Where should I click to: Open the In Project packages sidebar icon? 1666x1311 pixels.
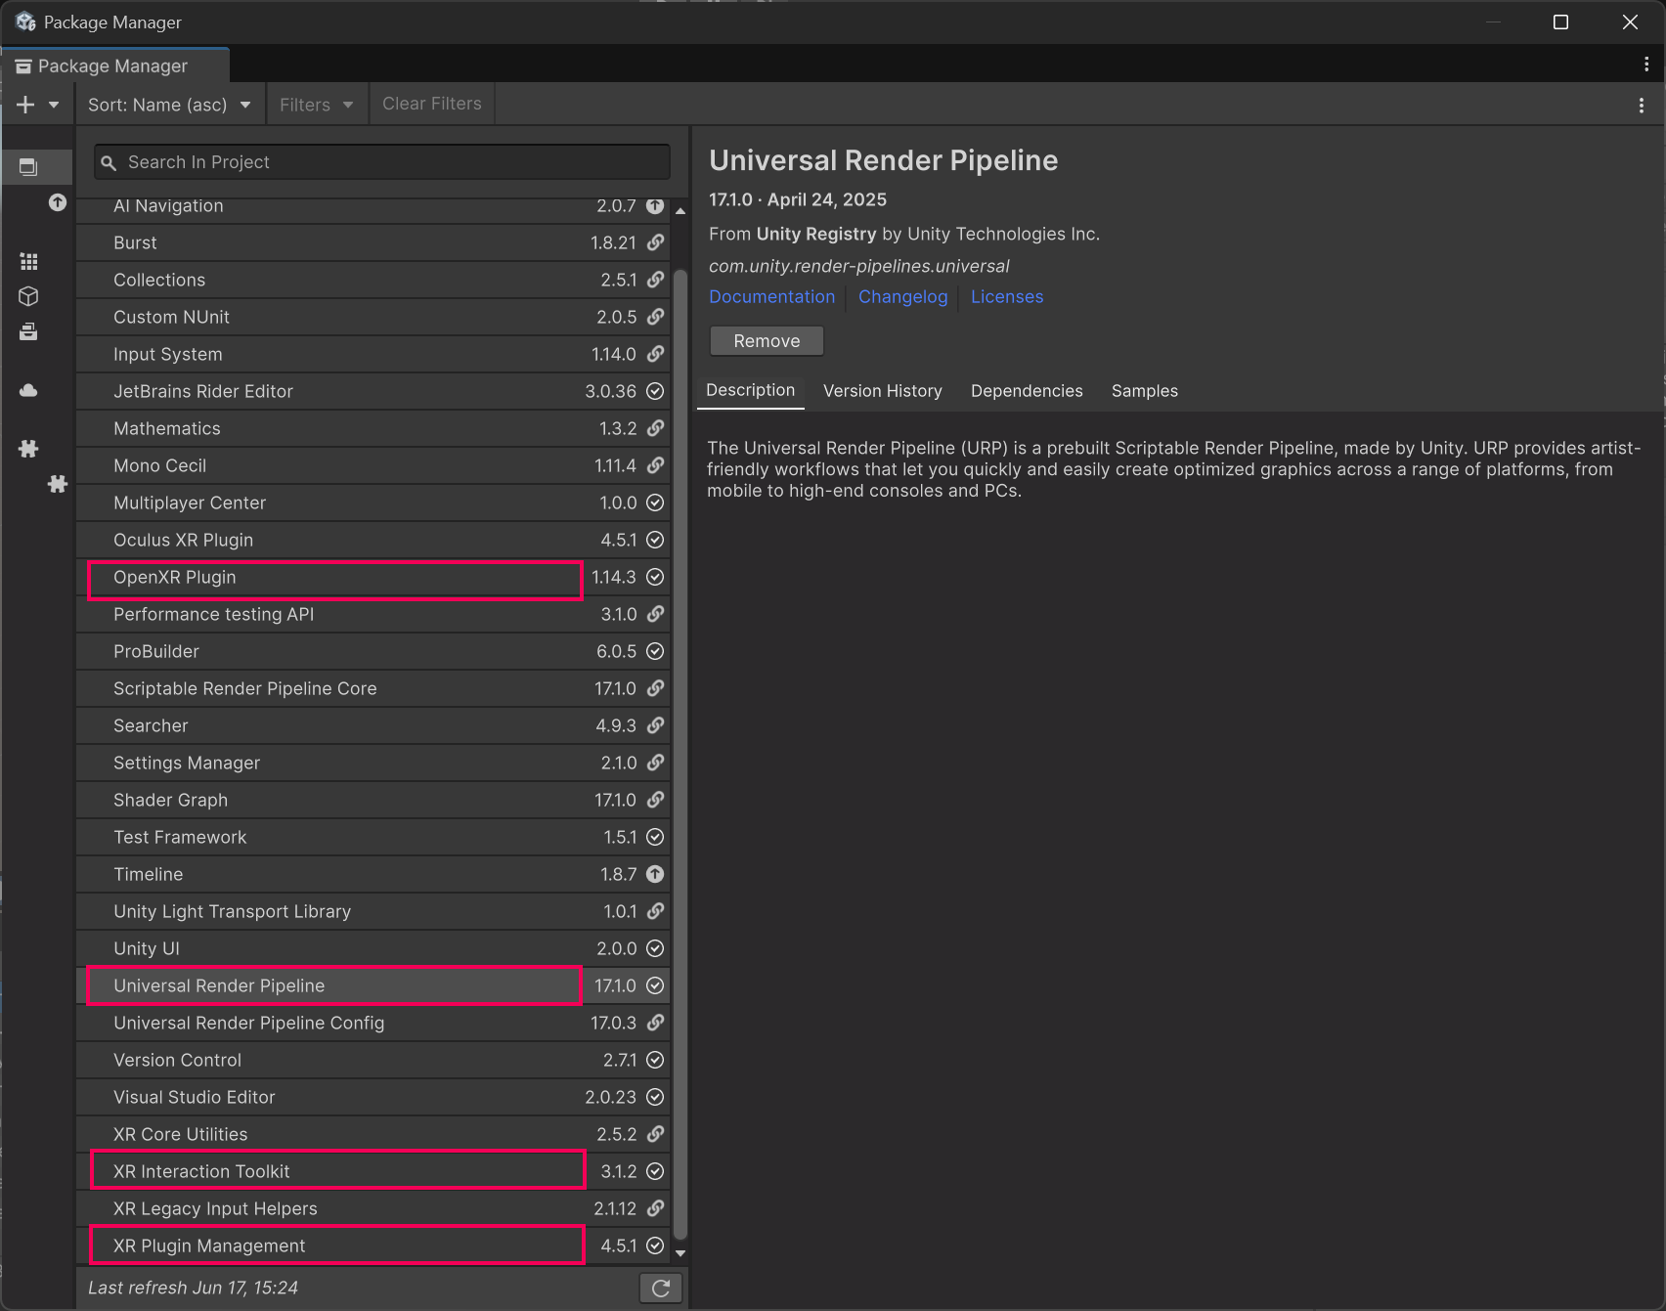(28, 167)
